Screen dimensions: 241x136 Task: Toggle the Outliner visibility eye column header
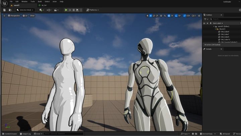[204, 23]
